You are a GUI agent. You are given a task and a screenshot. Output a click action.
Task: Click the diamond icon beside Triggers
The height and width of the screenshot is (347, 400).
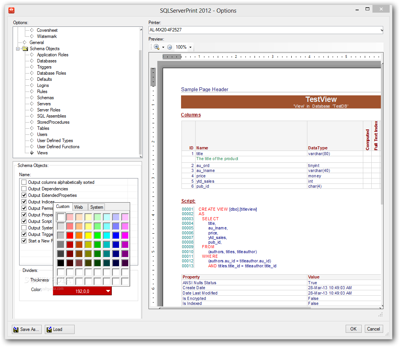(32, 67)
